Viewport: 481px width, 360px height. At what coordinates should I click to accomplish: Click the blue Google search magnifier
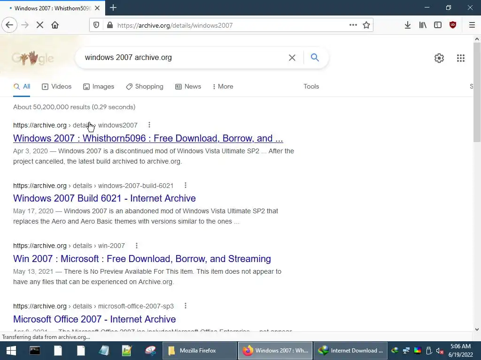pyautogui.click(x=315, y=57)
